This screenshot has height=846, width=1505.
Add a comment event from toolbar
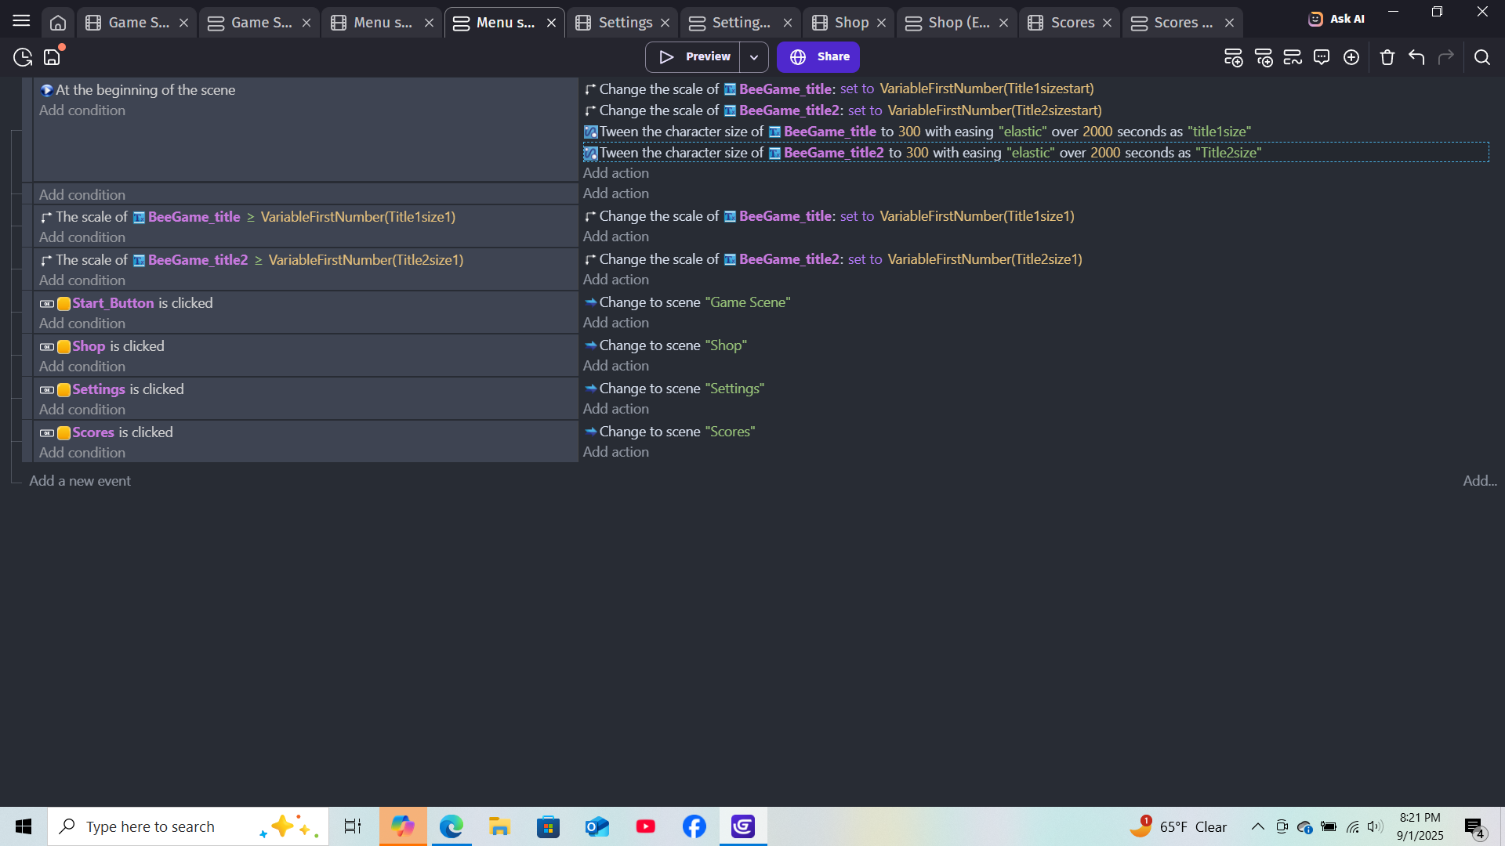tap(1322, 57)
